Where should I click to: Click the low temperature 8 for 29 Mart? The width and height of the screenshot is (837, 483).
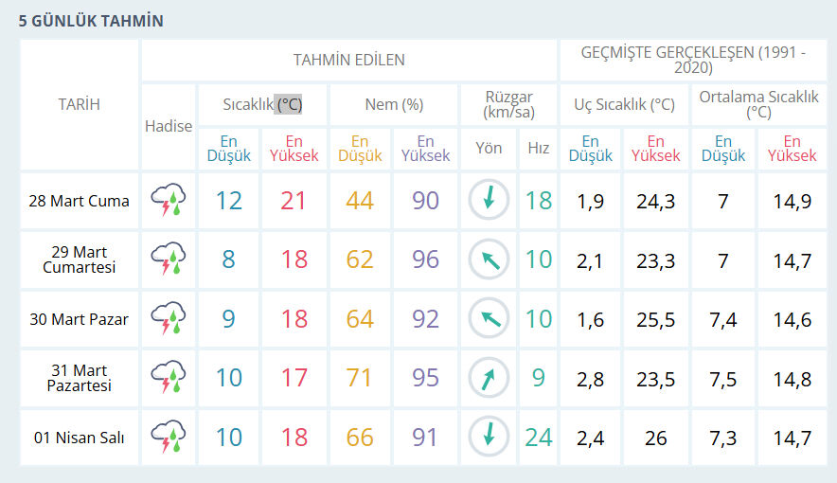point(228,259)
